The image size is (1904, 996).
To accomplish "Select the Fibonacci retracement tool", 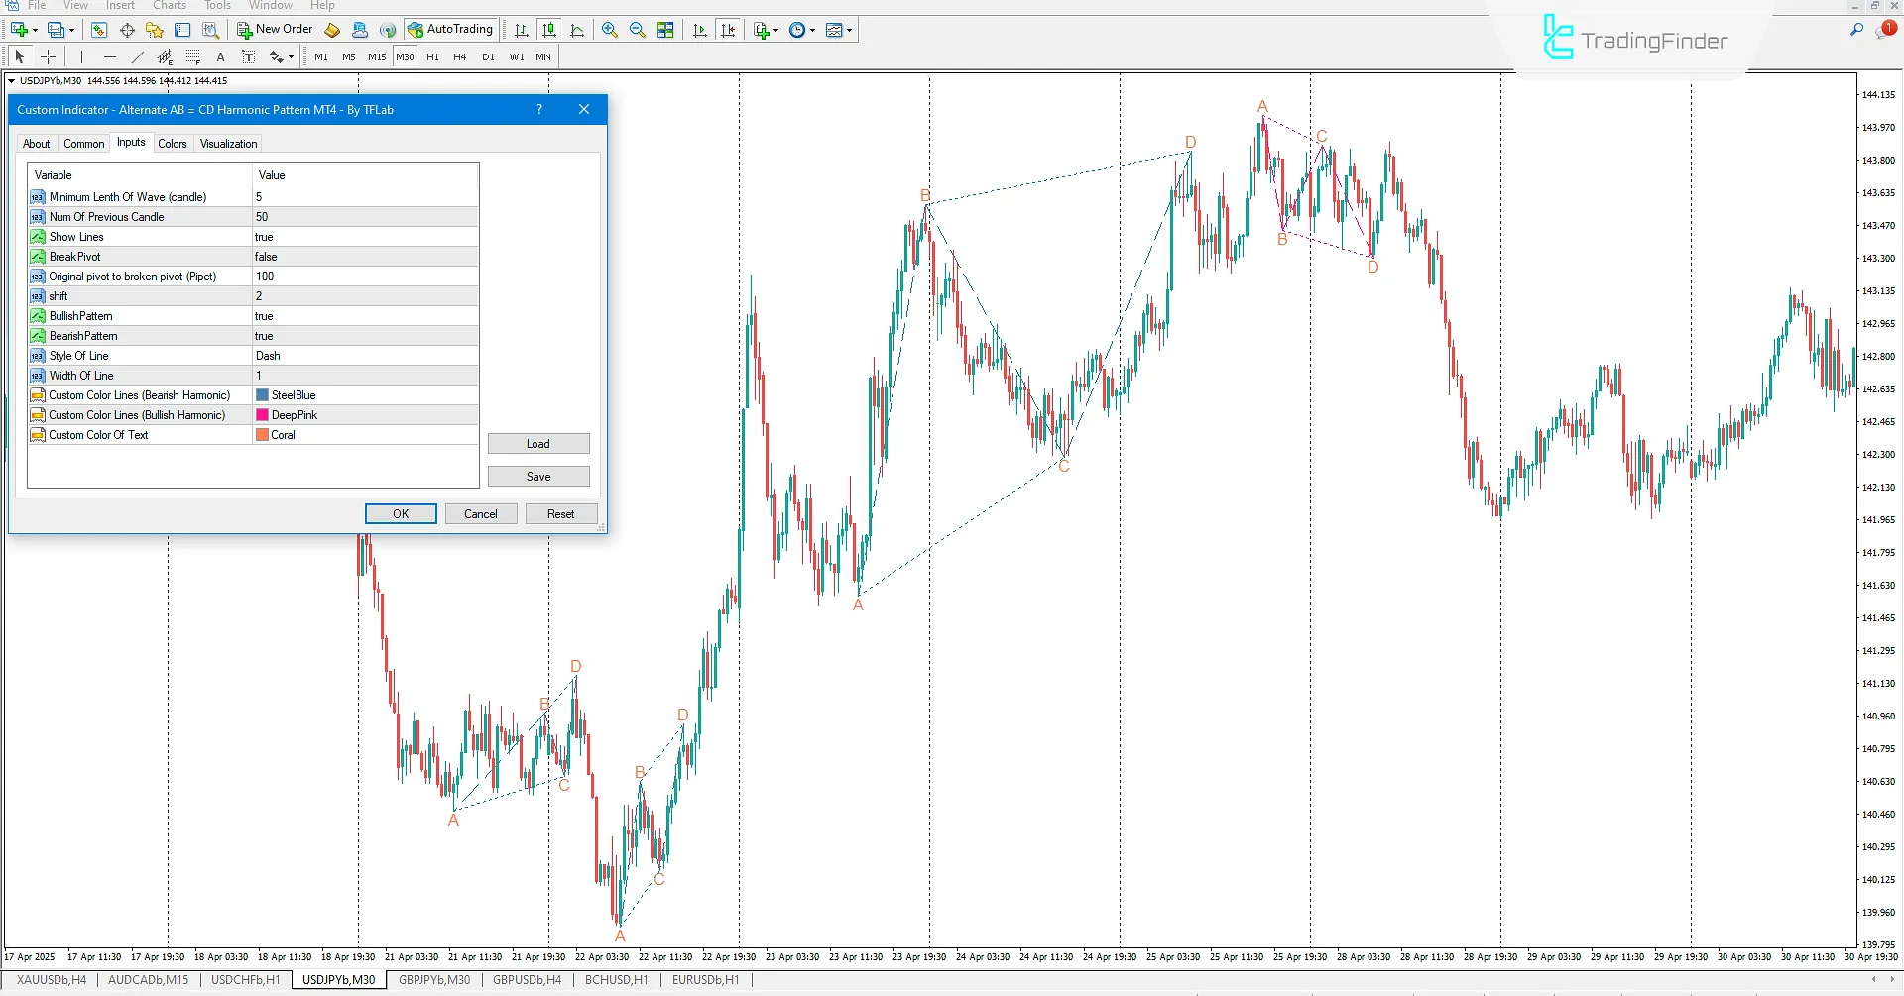I will pyautogui.click(x=192, y=56).
